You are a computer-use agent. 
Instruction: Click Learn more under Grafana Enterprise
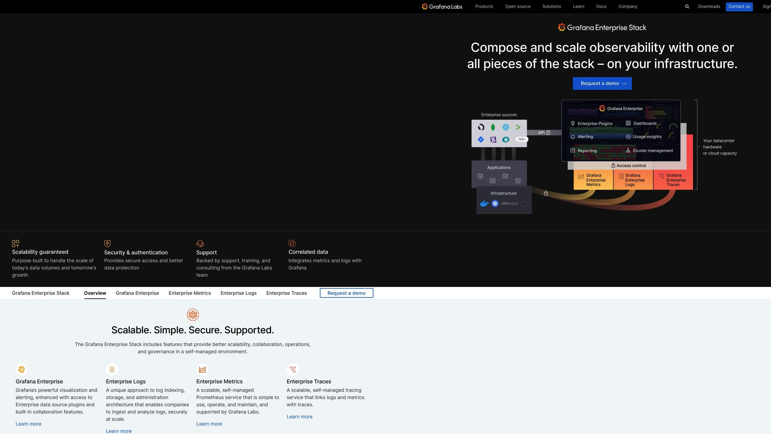tap(28, 424)
